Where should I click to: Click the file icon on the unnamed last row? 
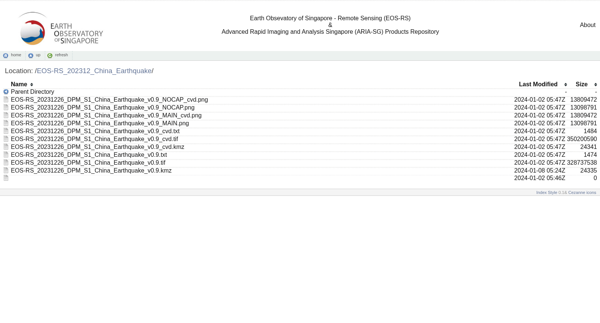click(x=6, y=178)
